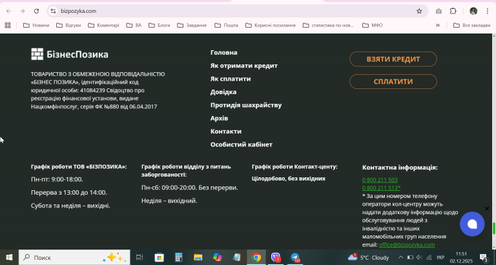Image resolution: width=496 pixels, height=265 pixels.
Task: Open Viber from taskbar
Action: point(276,257)
